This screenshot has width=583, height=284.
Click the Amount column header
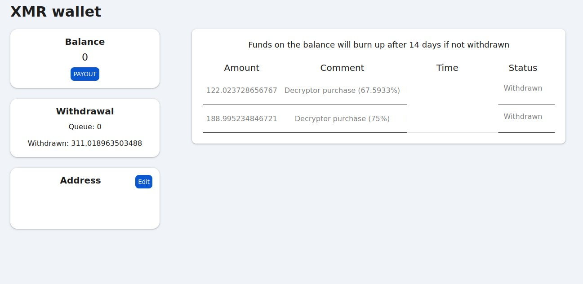242,68
